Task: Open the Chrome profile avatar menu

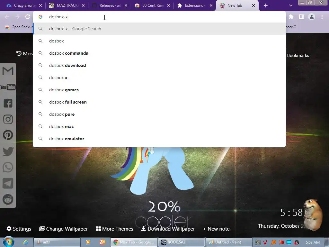Action: [x=312, y=17]
